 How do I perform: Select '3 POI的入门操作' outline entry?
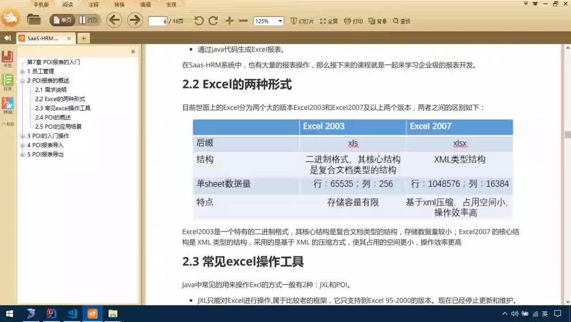(x=48, y=136)
